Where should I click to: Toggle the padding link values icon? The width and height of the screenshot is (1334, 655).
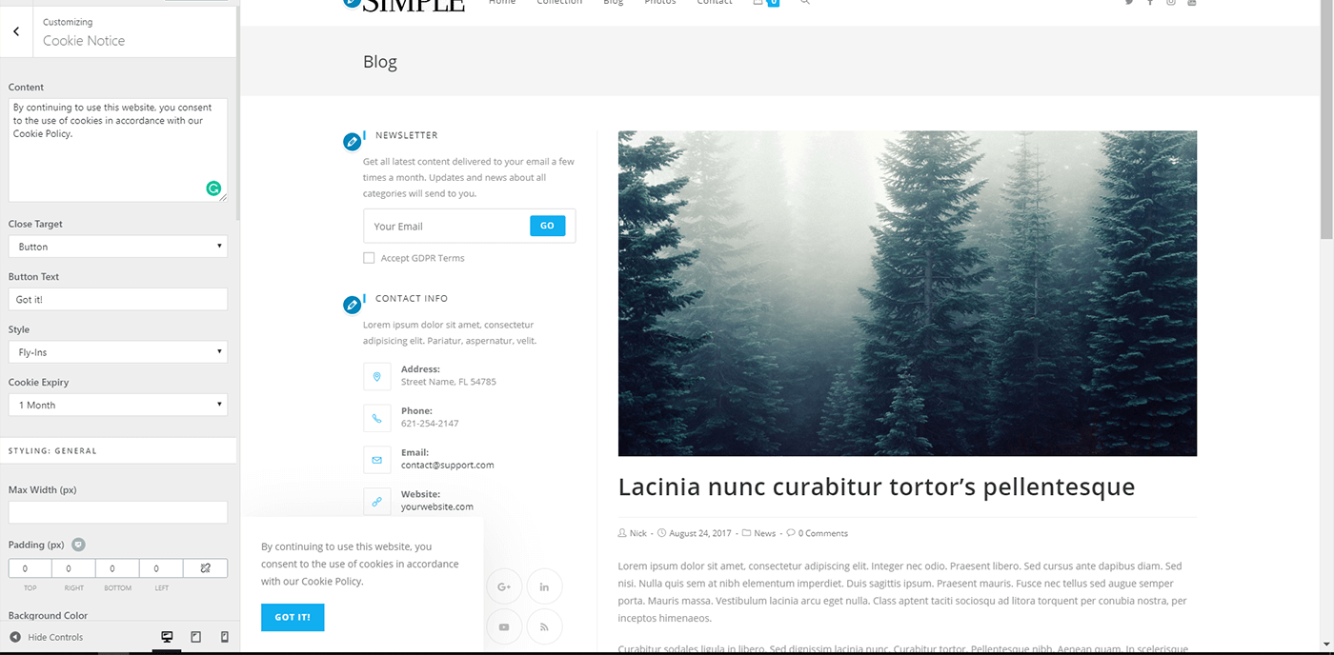click(205, 568)
